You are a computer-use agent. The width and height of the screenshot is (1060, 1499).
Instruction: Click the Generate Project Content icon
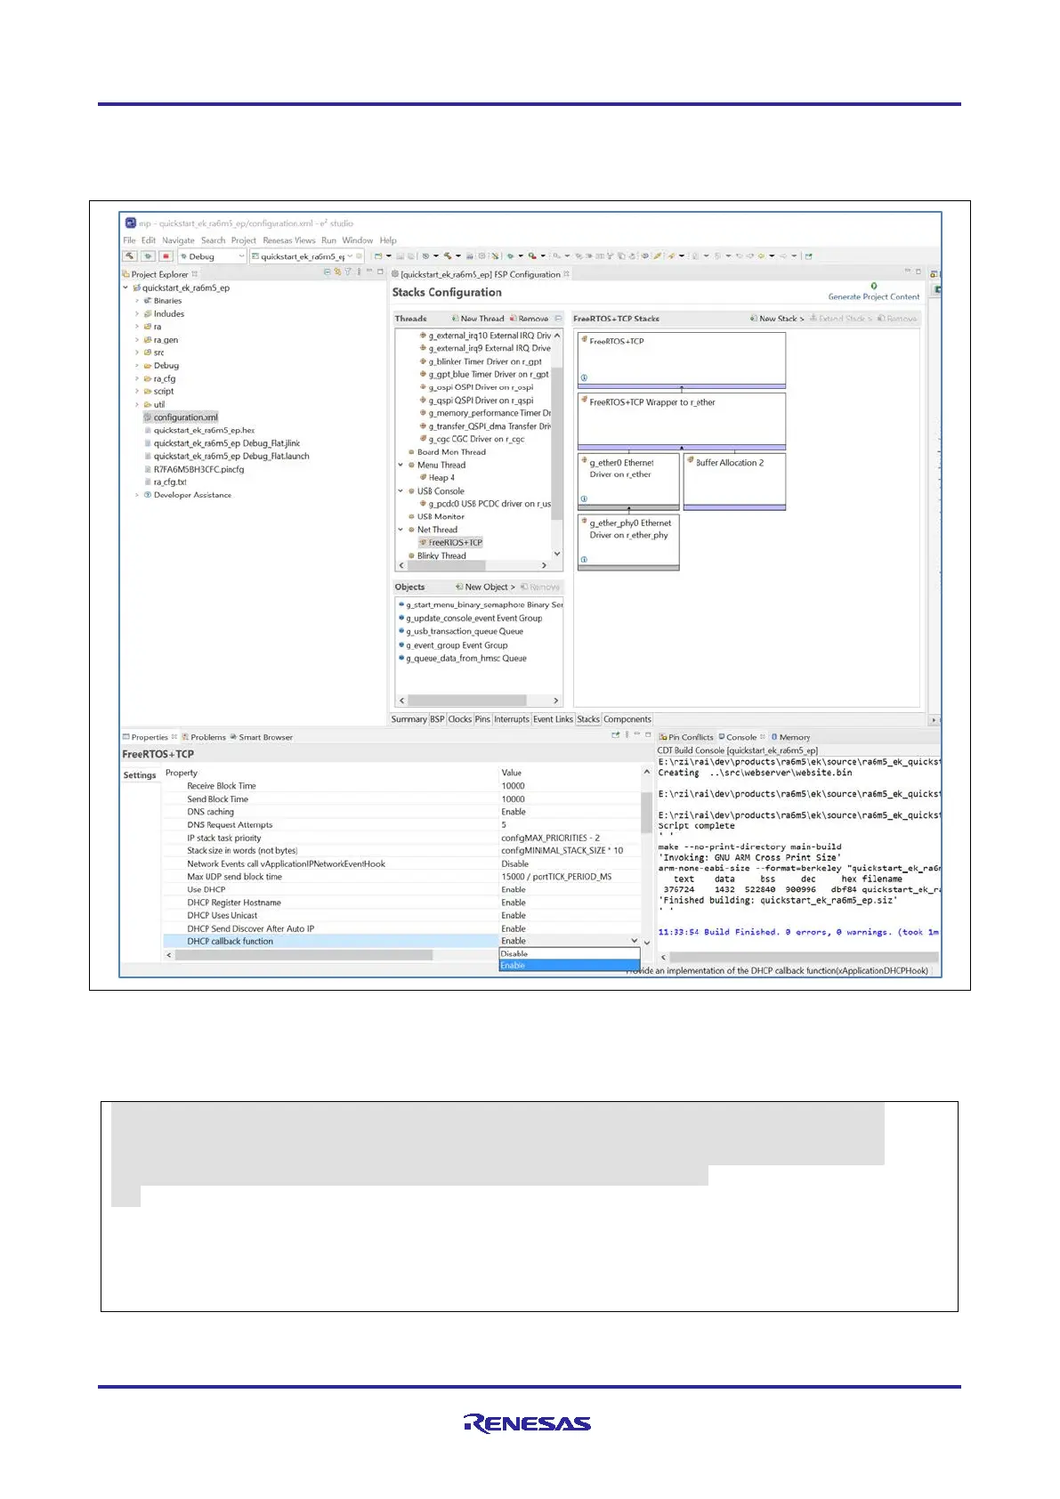(874, 286)
